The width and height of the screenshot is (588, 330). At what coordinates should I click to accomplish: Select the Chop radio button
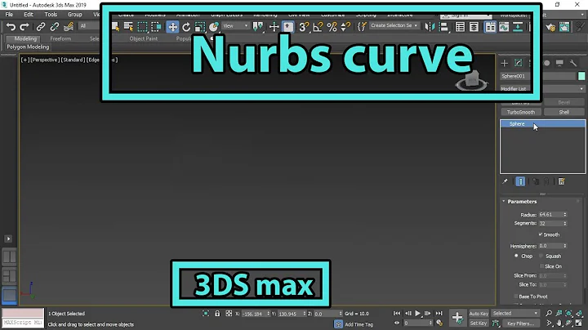tap(516, 256)
